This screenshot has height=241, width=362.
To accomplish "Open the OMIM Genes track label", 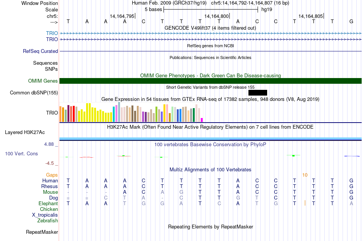I will (43, 81).
